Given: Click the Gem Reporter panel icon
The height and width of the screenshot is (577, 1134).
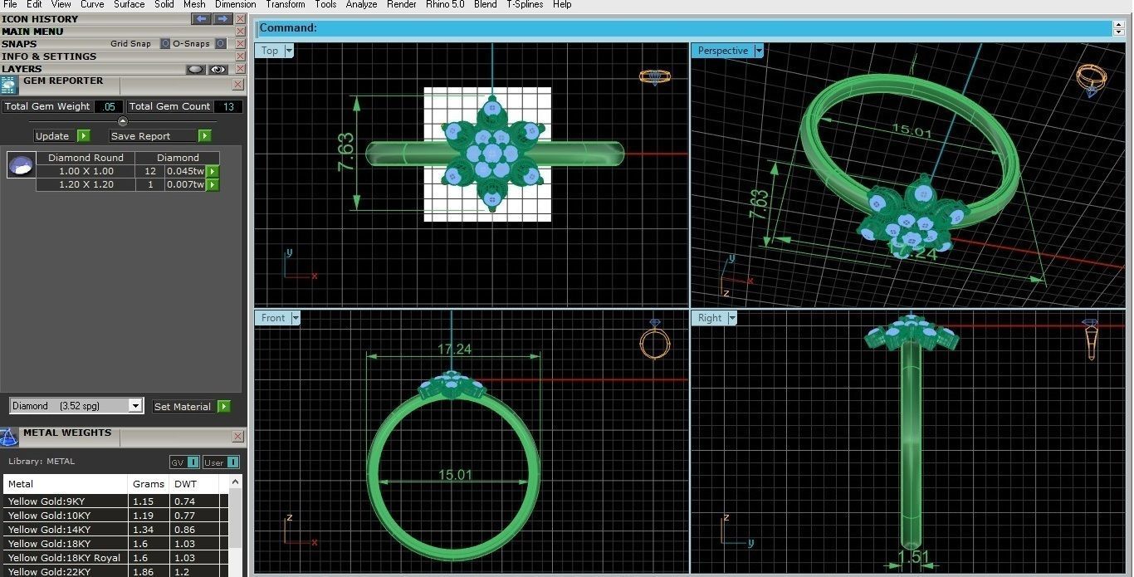Looking at the screenshot, I should 9,86.
